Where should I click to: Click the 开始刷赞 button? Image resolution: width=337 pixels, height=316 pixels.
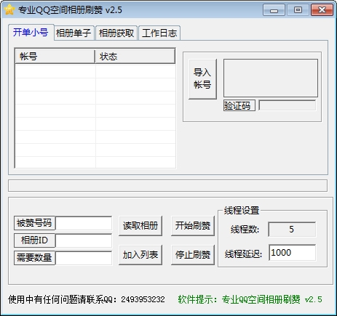[x=193, y=226]
